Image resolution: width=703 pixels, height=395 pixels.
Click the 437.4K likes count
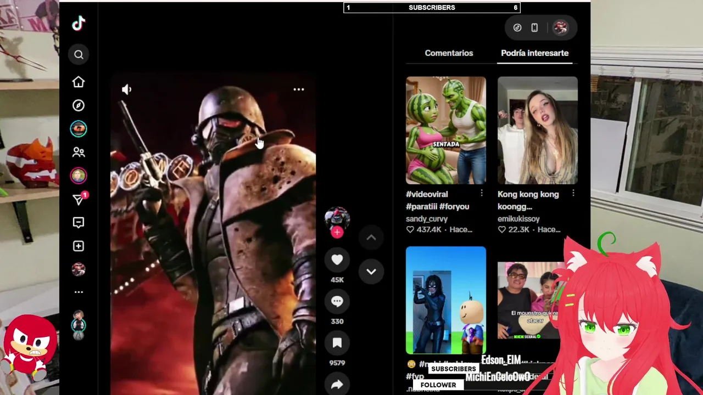(429, 229)
